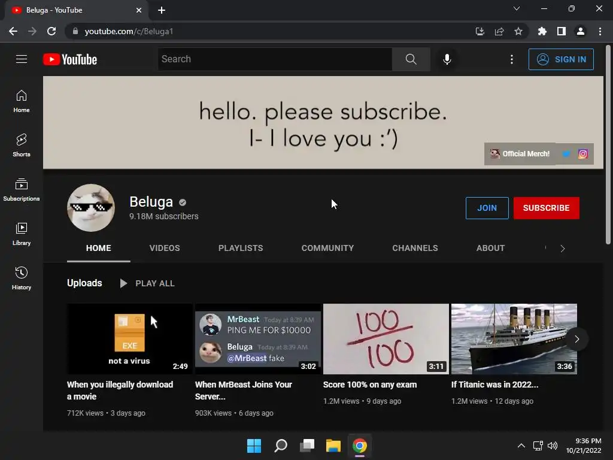Open History in sidebar

click(x=22, y=278)
